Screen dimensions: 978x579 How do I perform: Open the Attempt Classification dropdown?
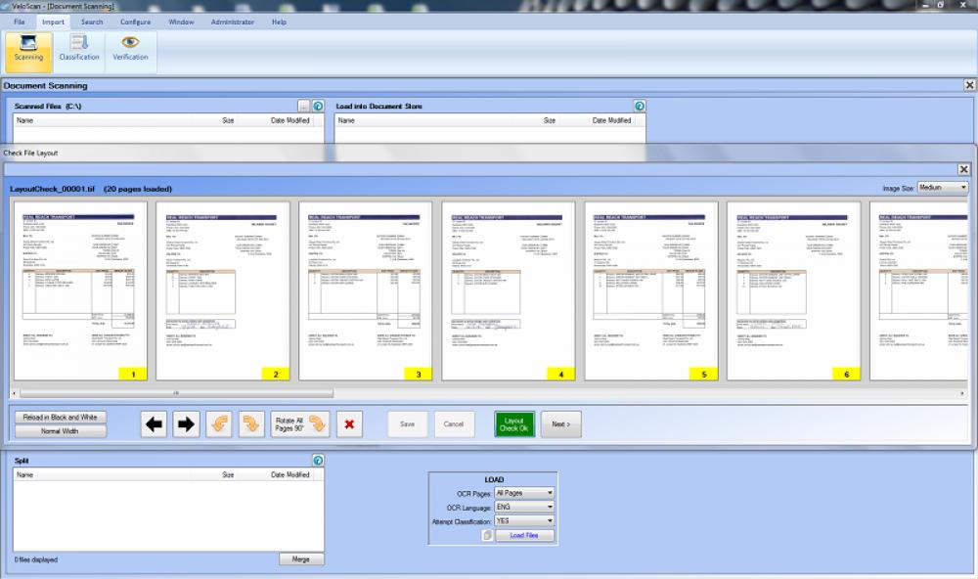(522, 519)
